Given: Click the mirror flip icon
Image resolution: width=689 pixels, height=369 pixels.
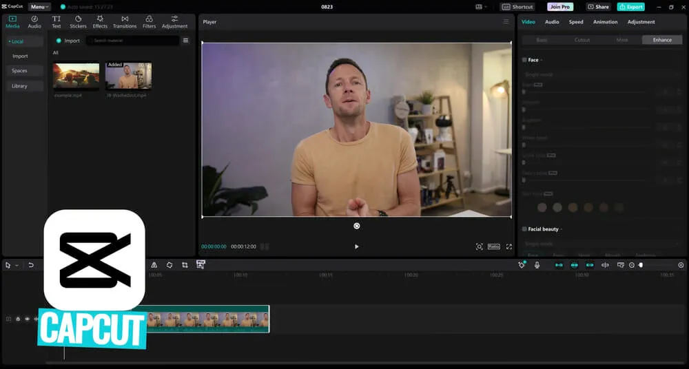Looking at the screenshot, I should point(154,265).
